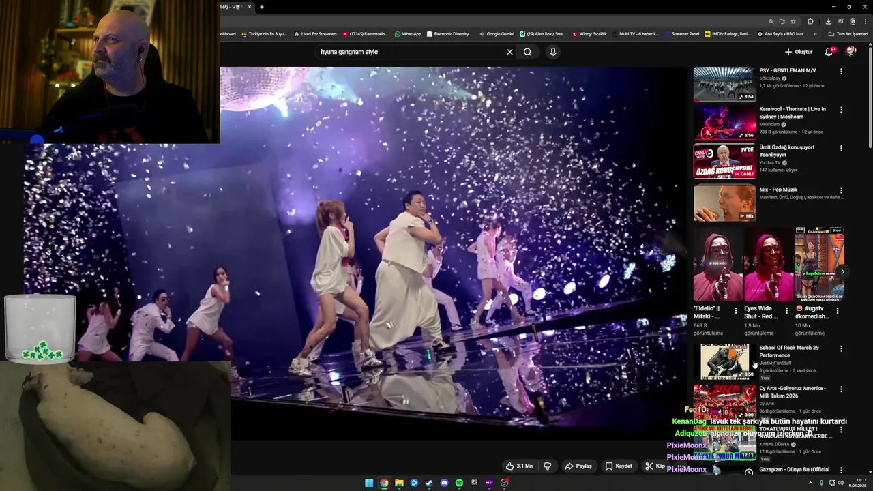The height and width of the screenshot is (491, 873).
Task: Open the Streamer Panel bookmark
Action: (x=682, y=34)
